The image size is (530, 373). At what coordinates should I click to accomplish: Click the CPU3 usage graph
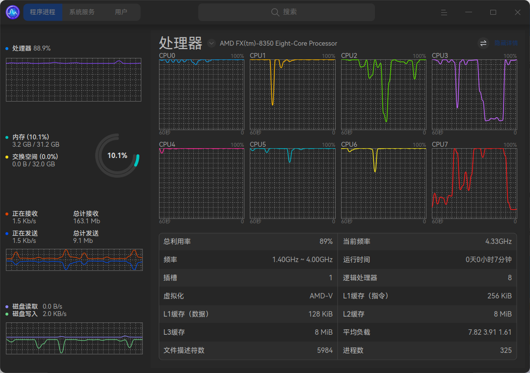coord(475,95)
